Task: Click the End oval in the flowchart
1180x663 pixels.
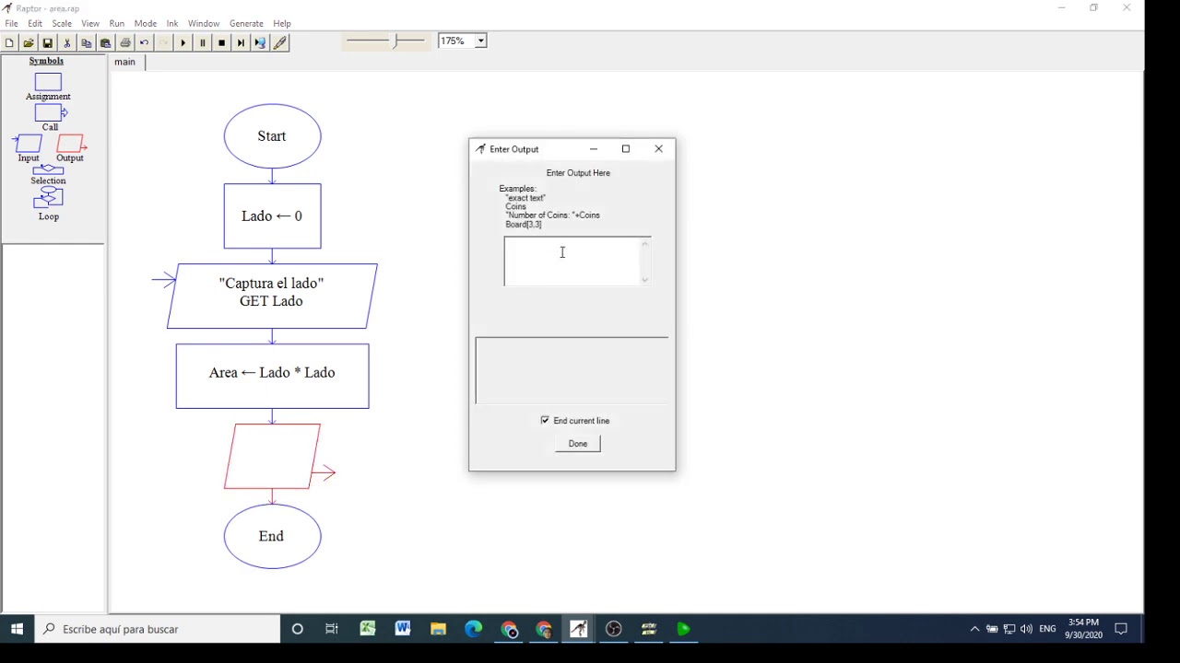Action: (x=272, y=536)
